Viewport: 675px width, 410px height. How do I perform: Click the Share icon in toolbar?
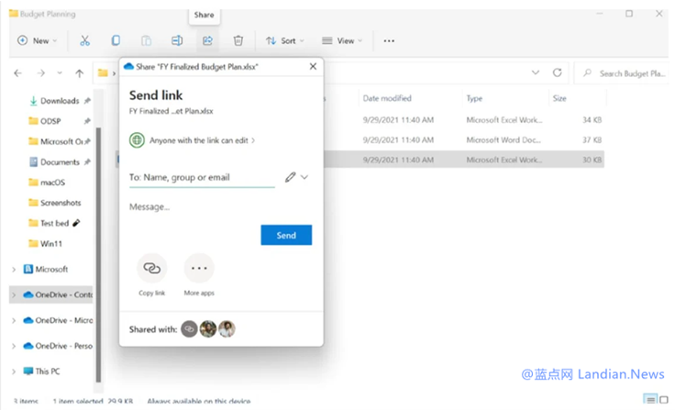[x=207, y=40]
